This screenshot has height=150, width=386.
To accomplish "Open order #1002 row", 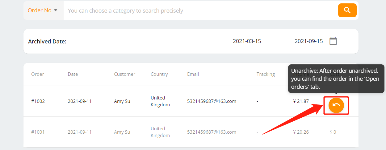I will coord(191,101).
